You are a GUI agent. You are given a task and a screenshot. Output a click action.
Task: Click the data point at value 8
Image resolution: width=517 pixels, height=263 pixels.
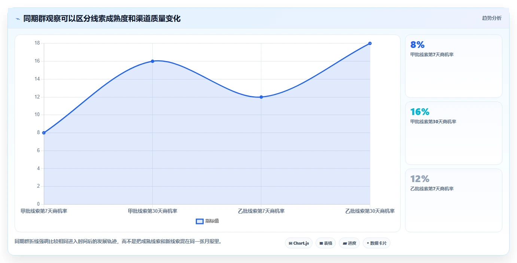point(44,133)
